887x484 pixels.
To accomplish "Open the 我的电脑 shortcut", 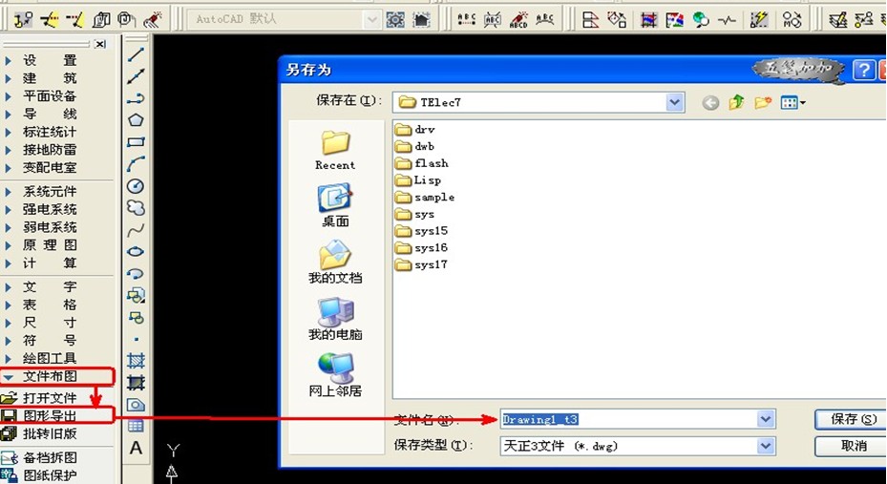I will pyautogui.click(x=335, y=318).
